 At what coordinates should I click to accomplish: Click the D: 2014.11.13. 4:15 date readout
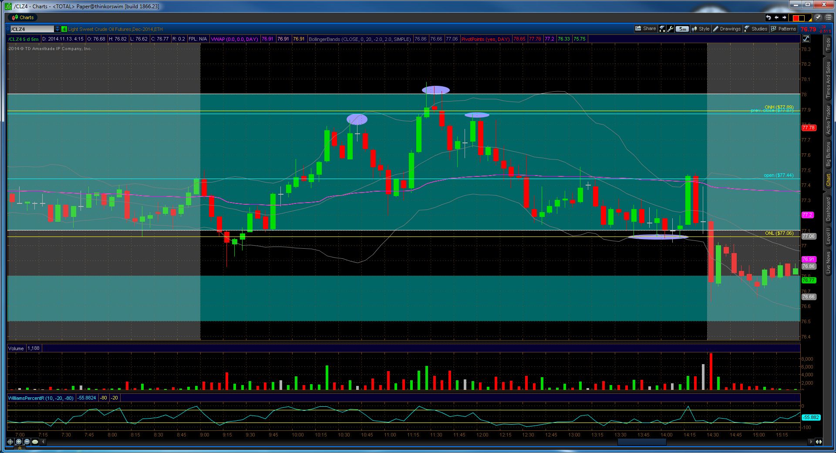(63, 39)
